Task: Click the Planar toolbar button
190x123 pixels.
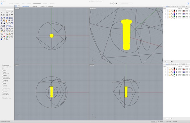Action: pos(29,3)
